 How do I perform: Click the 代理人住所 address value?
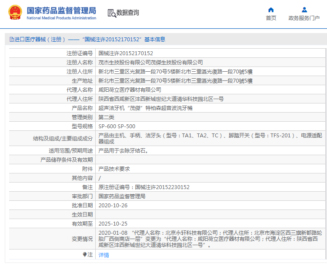161,99
